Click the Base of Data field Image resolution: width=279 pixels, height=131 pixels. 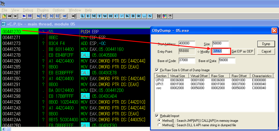227,61
